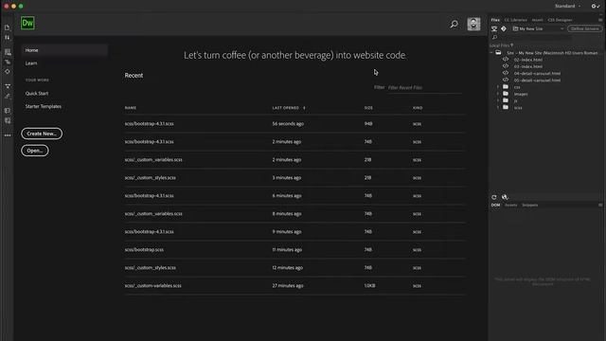Sort by Name column header

coord(131,108)
